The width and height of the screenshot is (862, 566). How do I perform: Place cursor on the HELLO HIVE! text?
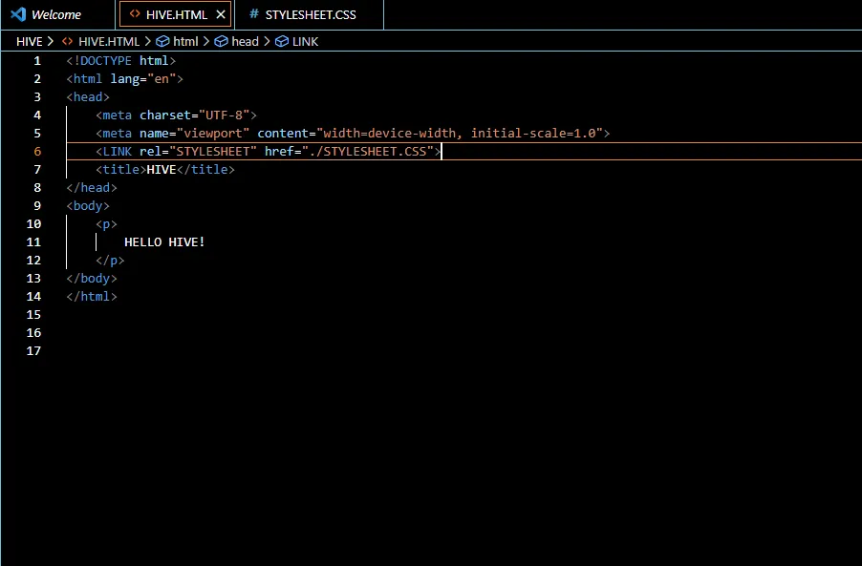(164, 241)
